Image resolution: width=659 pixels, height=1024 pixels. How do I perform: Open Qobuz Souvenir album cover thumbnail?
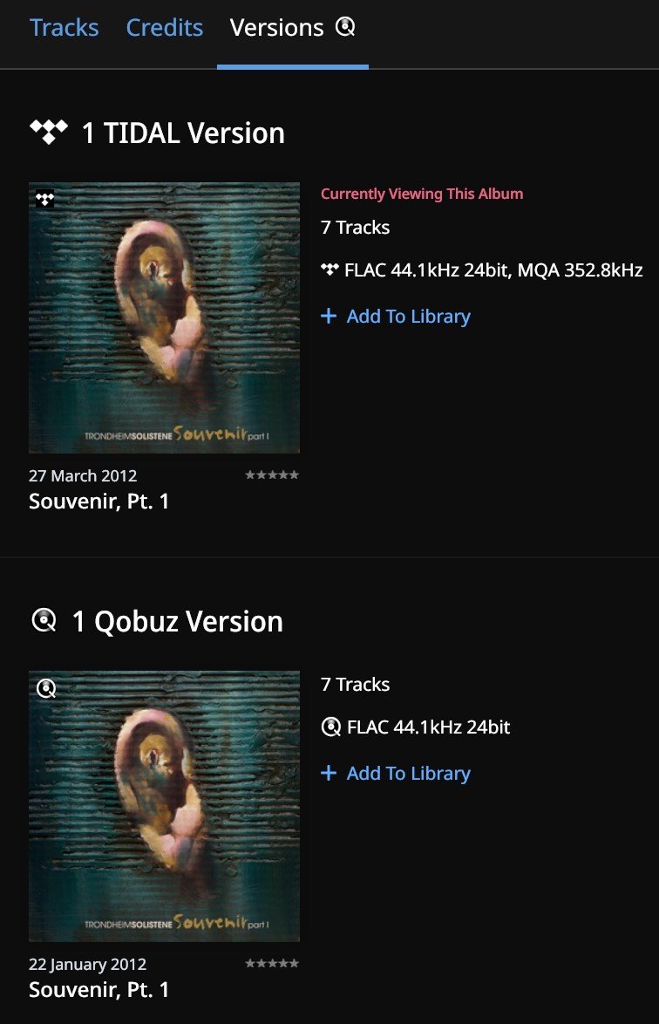pyautogui.click(x=165, y=807)
